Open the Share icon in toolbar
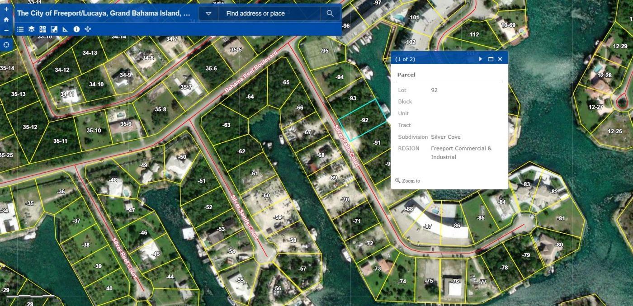Image resolution: width=633 pixels, height=306 pixels. coord(88,29)
